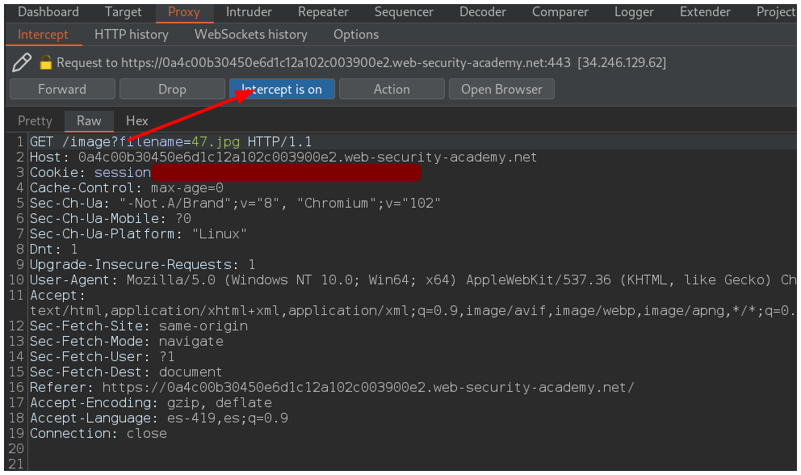Click the Open Browser button
This screenshot has height=475, width=801.
[x=501, y=89]
